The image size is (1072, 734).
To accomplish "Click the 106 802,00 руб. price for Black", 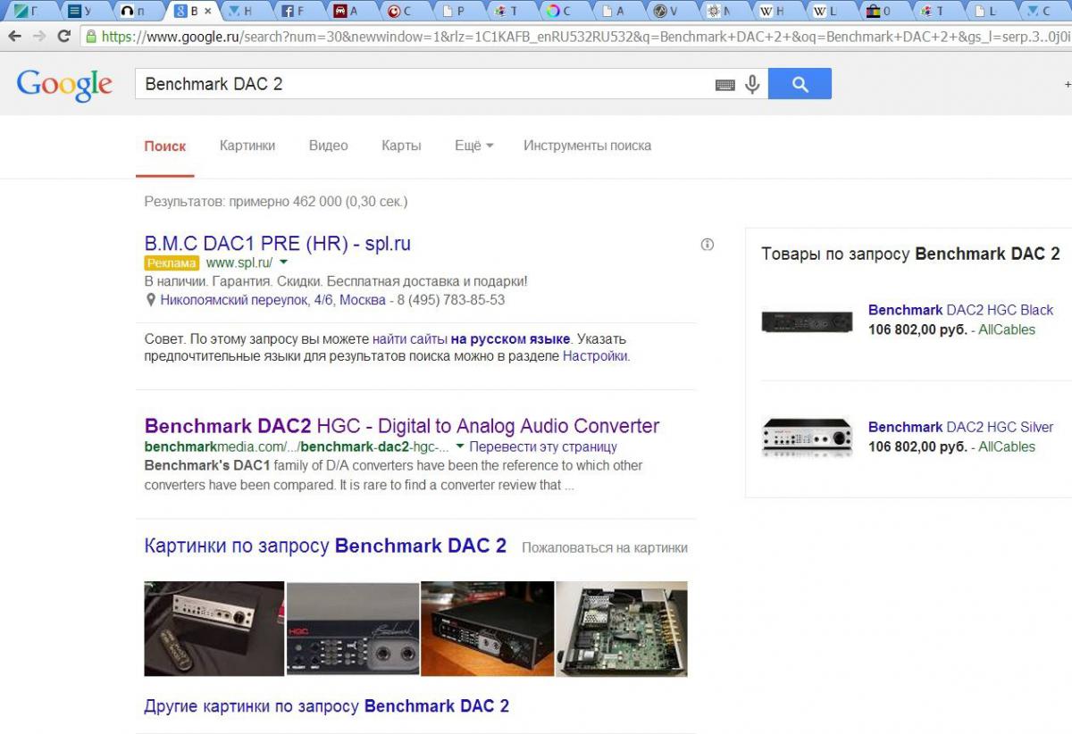I will click(917, 329).
